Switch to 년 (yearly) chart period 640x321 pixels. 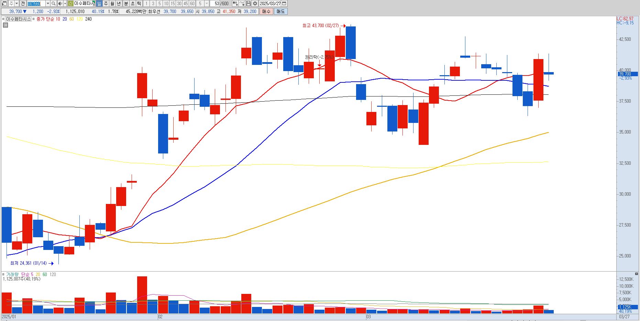tap(119, 3)
